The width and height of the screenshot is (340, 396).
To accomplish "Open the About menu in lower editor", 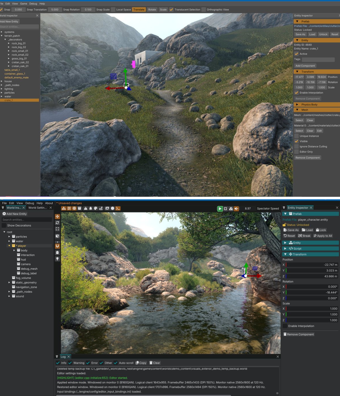I will (49, 203).
